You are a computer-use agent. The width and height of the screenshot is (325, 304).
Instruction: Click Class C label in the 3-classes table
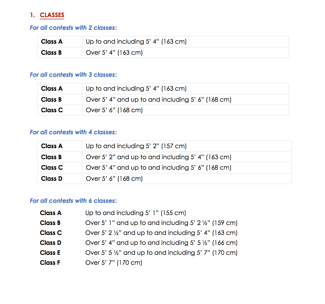pos(52,110)
